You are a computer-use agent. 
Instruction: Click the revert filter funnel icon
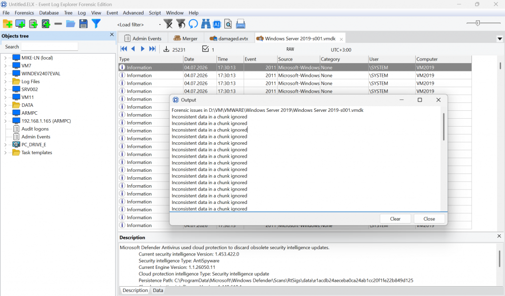click(180, 24)
